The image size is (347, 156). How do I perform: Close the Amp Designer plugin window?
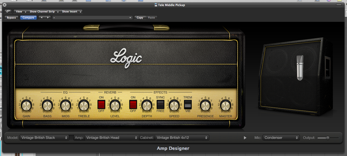click(x=4, y=5)
